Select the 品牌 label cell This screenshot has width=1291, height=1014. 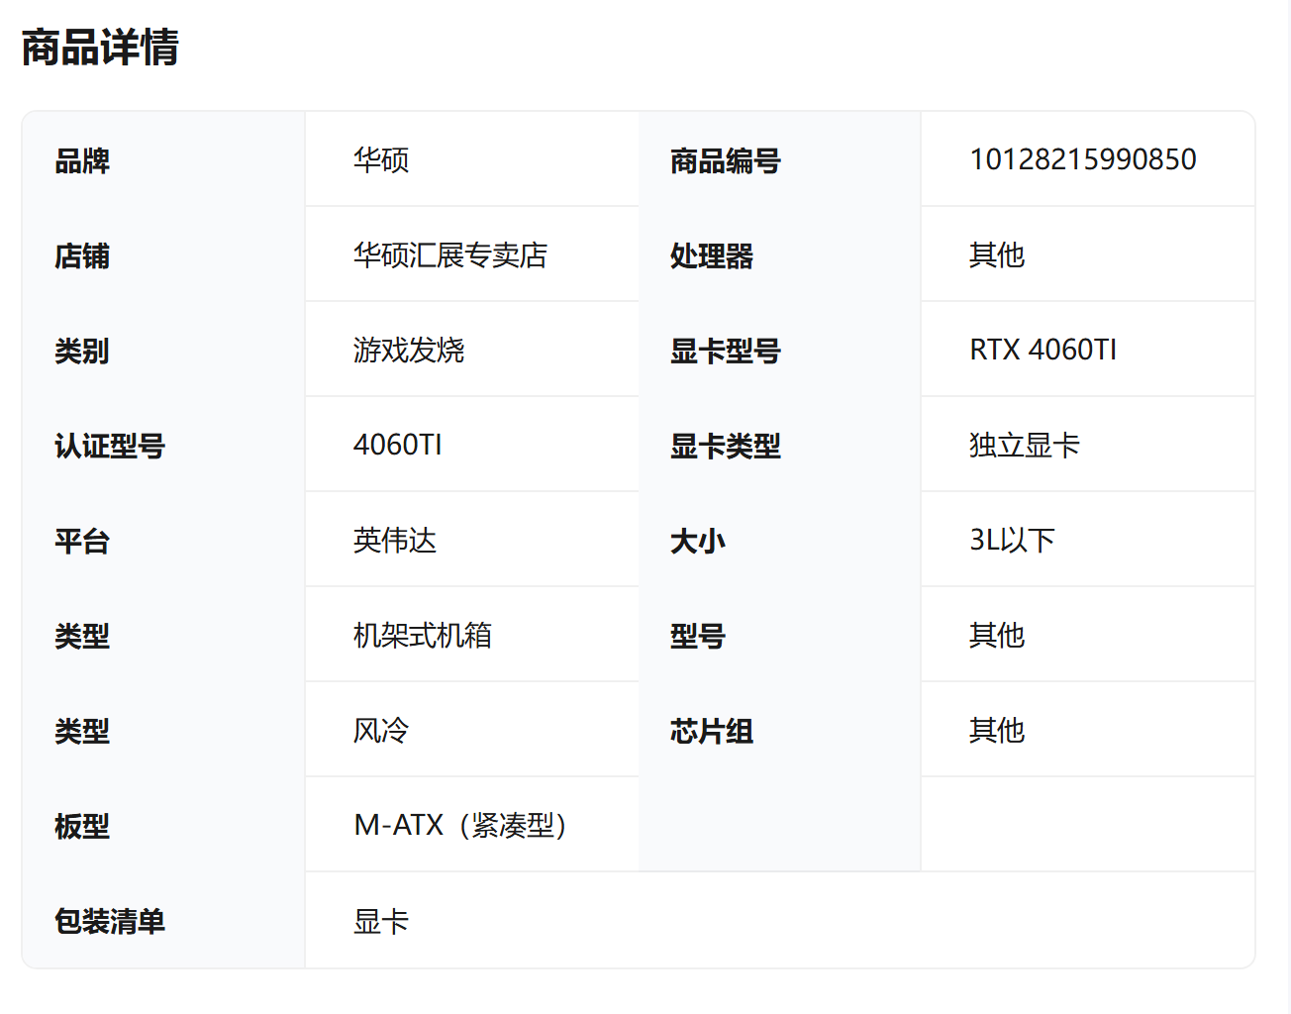pyautogui.click(x=82, y=160)
